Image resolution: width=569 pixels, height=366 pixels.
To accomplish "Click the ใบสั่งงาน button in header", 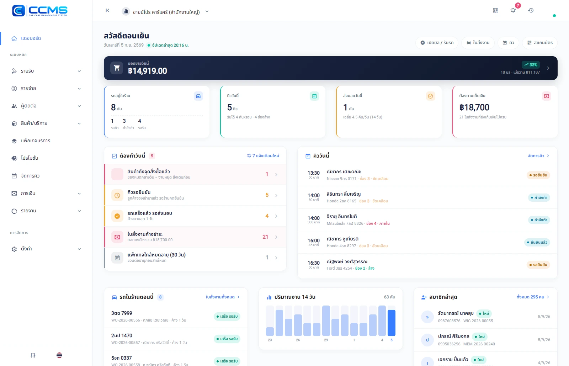I will coord(478,43).
